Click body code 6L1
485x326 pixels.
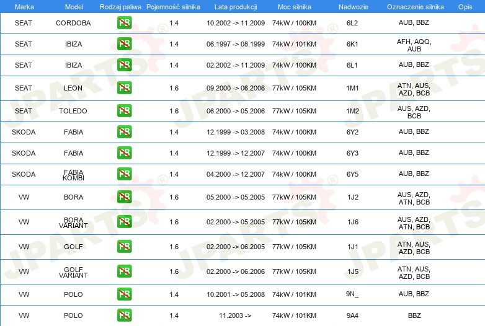[352, 65]
